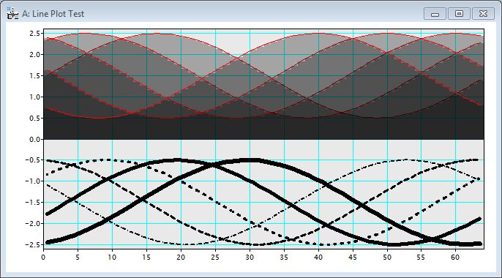502x278 pixels.
Task: Click the 40 label on the x-axis
Action: pos(318,258)
